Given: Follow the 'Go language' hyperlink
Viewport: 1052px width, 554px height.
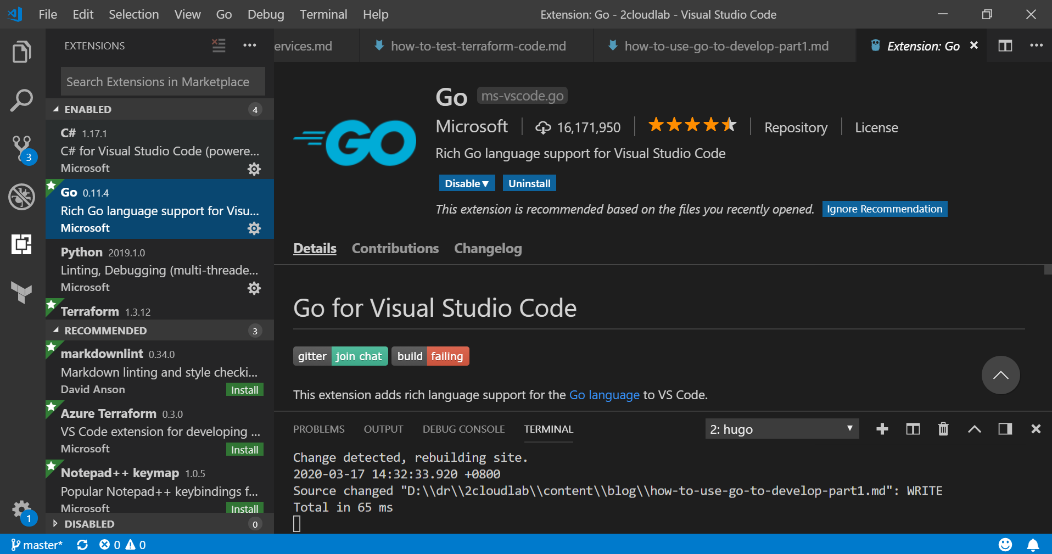Looking at the screenshot, I should [604, 395].
